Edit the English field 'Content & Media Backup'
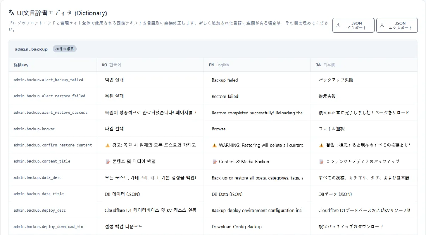 [x=257, y=162]
